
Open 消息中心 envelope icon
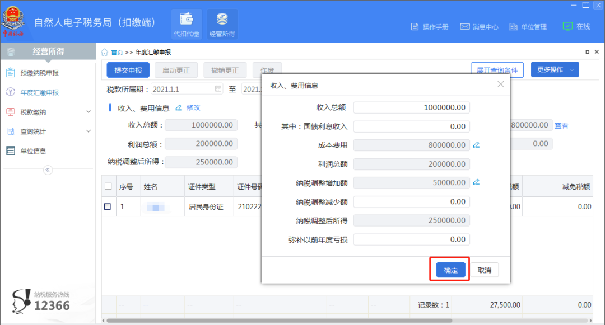point(464,27)
